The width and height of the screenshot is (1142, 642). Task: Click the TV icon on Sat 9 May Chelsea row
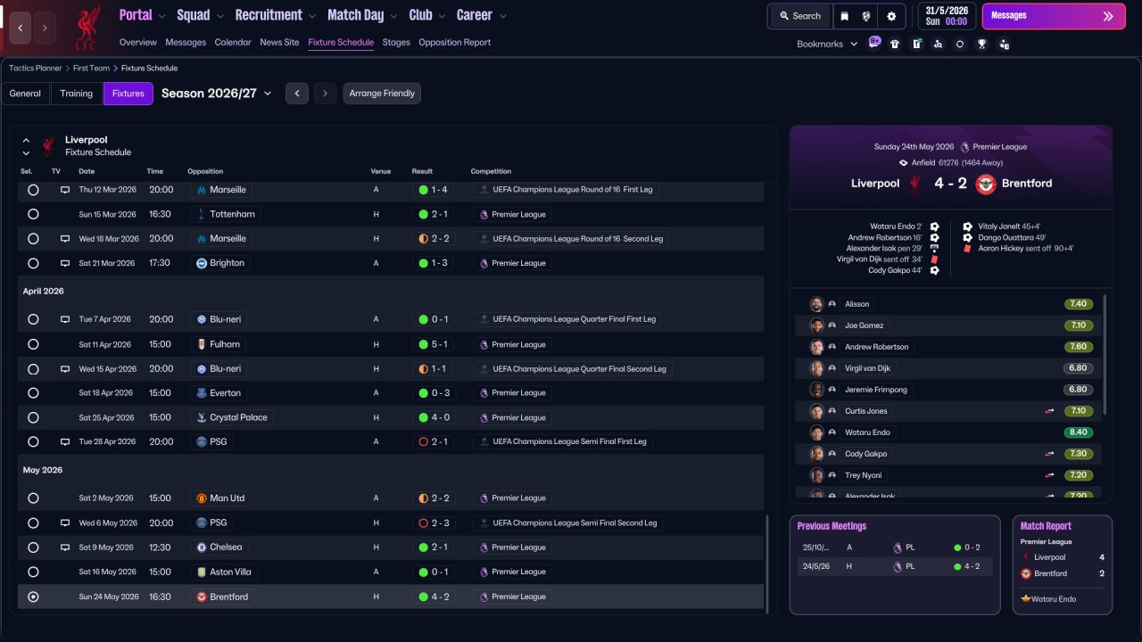(x=64, y=547)
